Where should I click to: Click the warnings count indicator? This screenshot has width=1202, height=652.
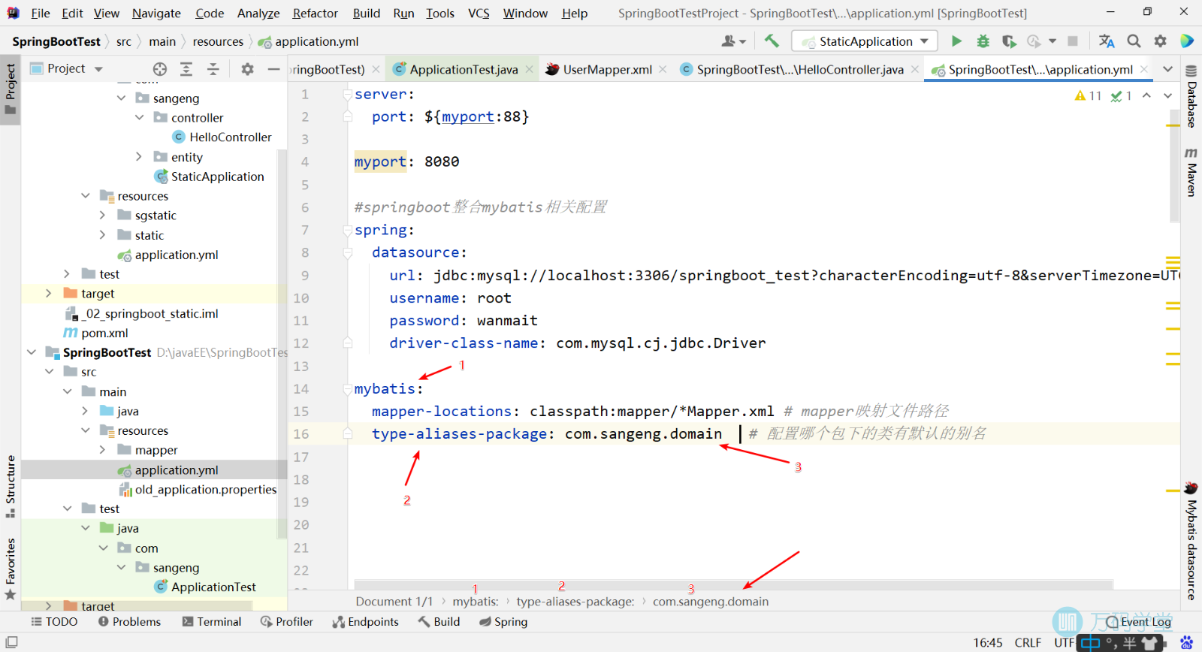tap(1088, 95)
